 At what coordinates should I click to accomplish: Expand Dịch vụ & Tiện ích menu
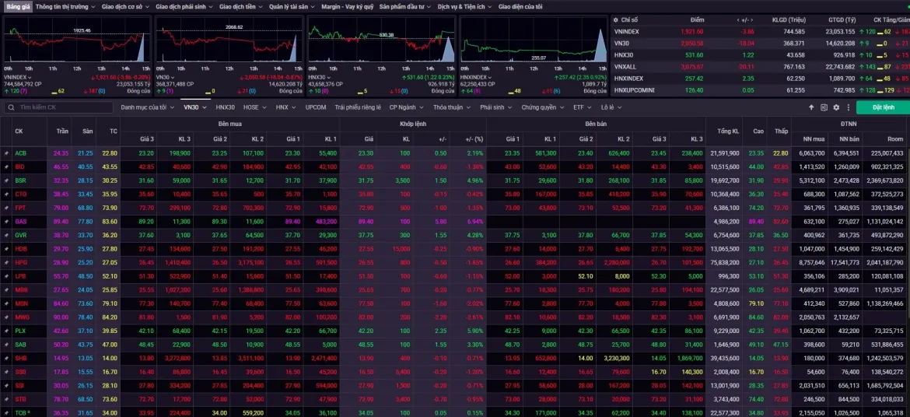(465, 7)
